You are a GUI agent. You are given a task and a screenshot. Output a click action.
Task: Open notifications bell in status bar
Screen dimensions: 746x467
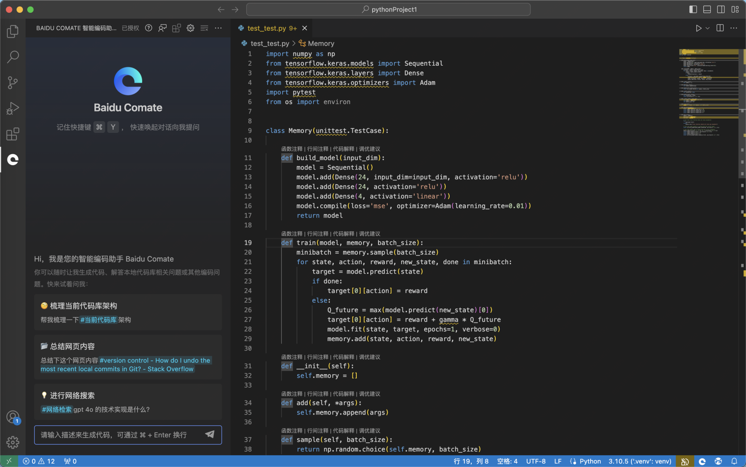[734, 461]
